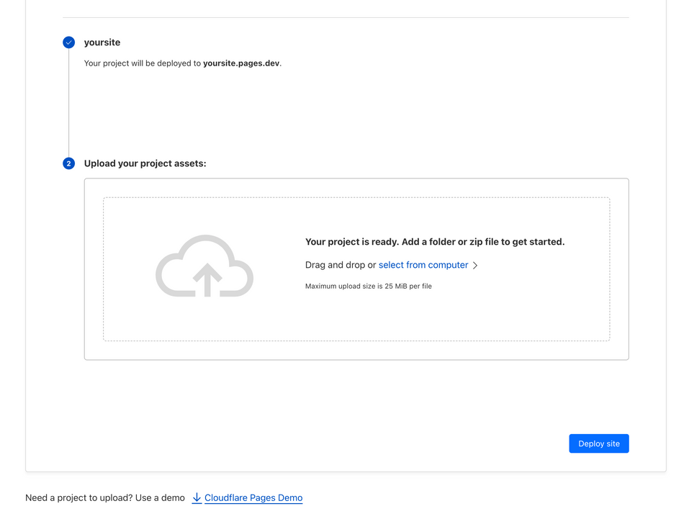This screenshot has width=689, height=532.
Task: Click the Upload your project assets heading
Action: click(145, 163)
